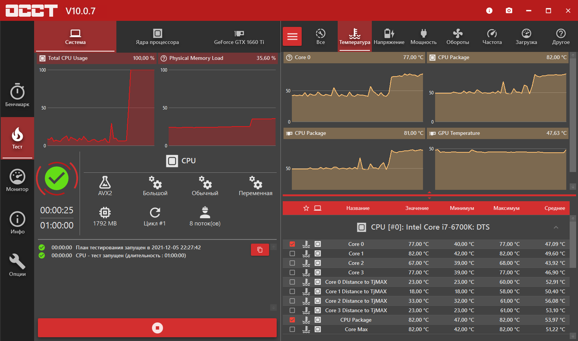
Task: Click the Total CPU Usage graph area
Action: tap(97, 107)
